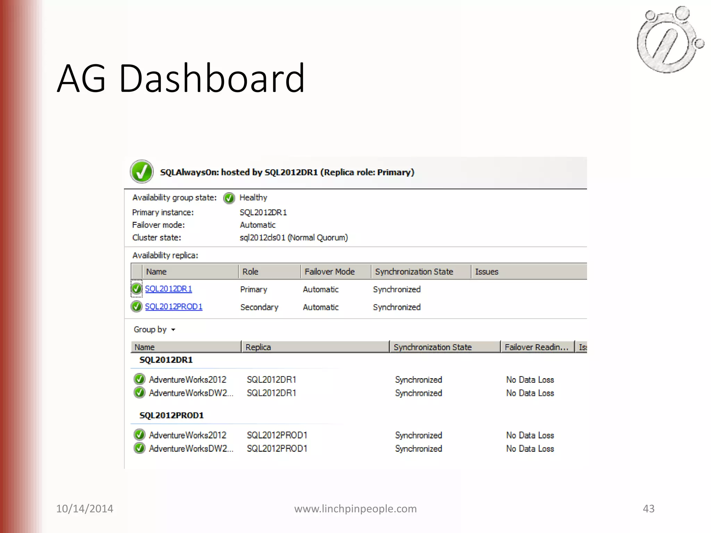Image resolution: width=711 pixels, height=533 pixels.
Task: Click the AdventureWorks2012 status icon under SQL2012PROD1
Action: pos(140,434)
